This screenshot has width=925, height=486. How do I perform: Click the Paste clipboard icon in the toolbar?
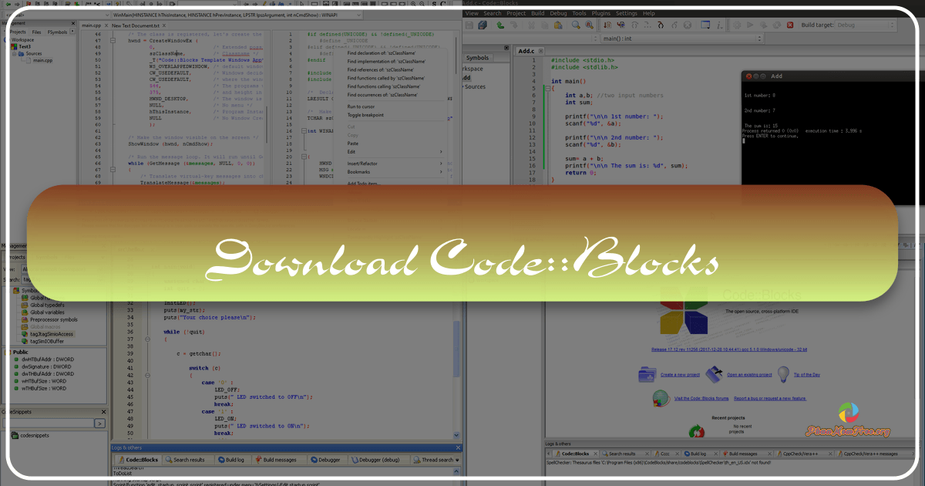point(559,25)
